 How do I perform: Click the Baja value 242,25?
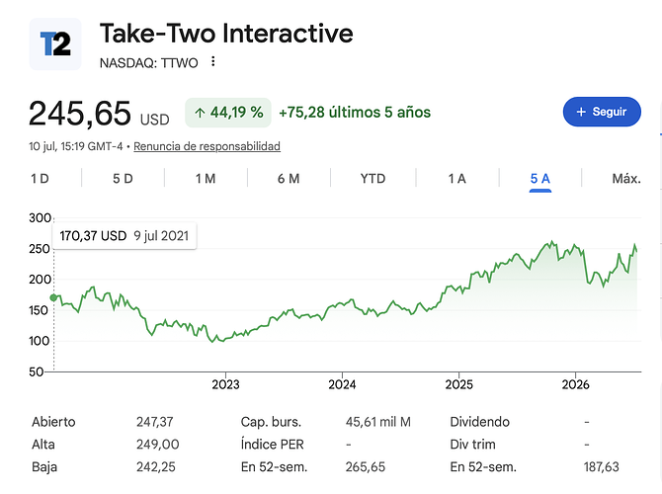click(156, 467)
